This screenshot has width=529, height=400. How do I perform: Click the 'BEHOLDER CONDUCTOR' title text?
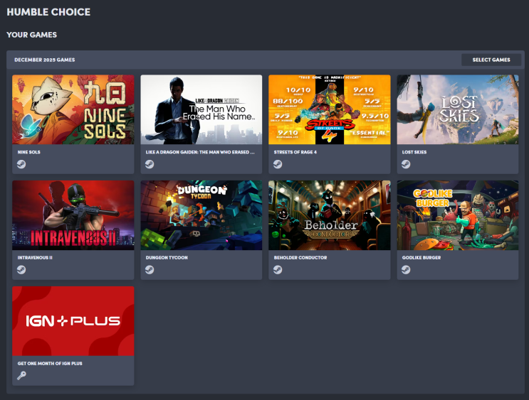click(300, 258)
